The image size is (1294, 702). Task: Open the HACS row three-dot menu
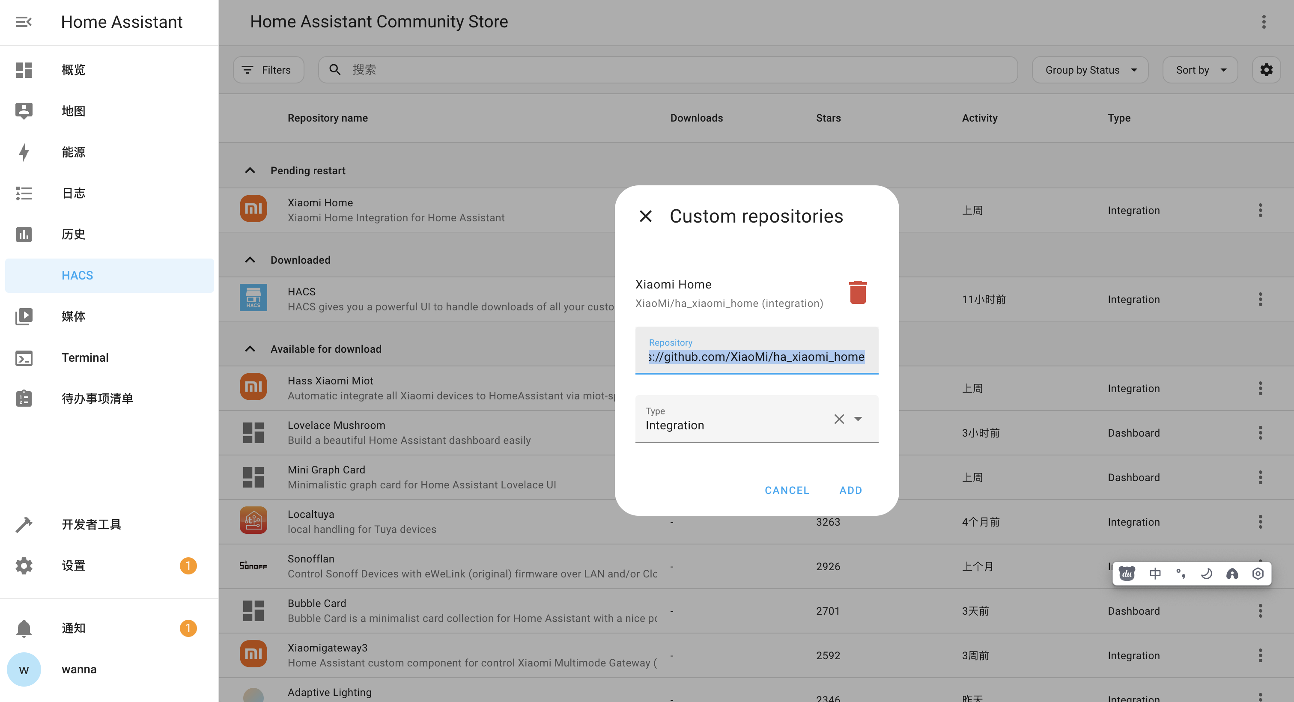[x=1260, y=300]
